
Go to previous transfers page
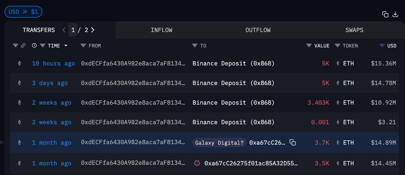pos(64,30)
